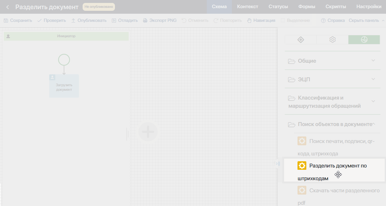Viewport: 386px width, 206px height.
Task: Click Скрыть панель to hide the toolbar
Action: tap(366, 21)
